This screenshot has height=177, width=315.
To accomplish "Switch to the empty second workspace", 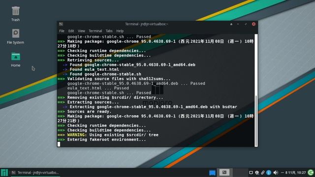I will point(240,173).
